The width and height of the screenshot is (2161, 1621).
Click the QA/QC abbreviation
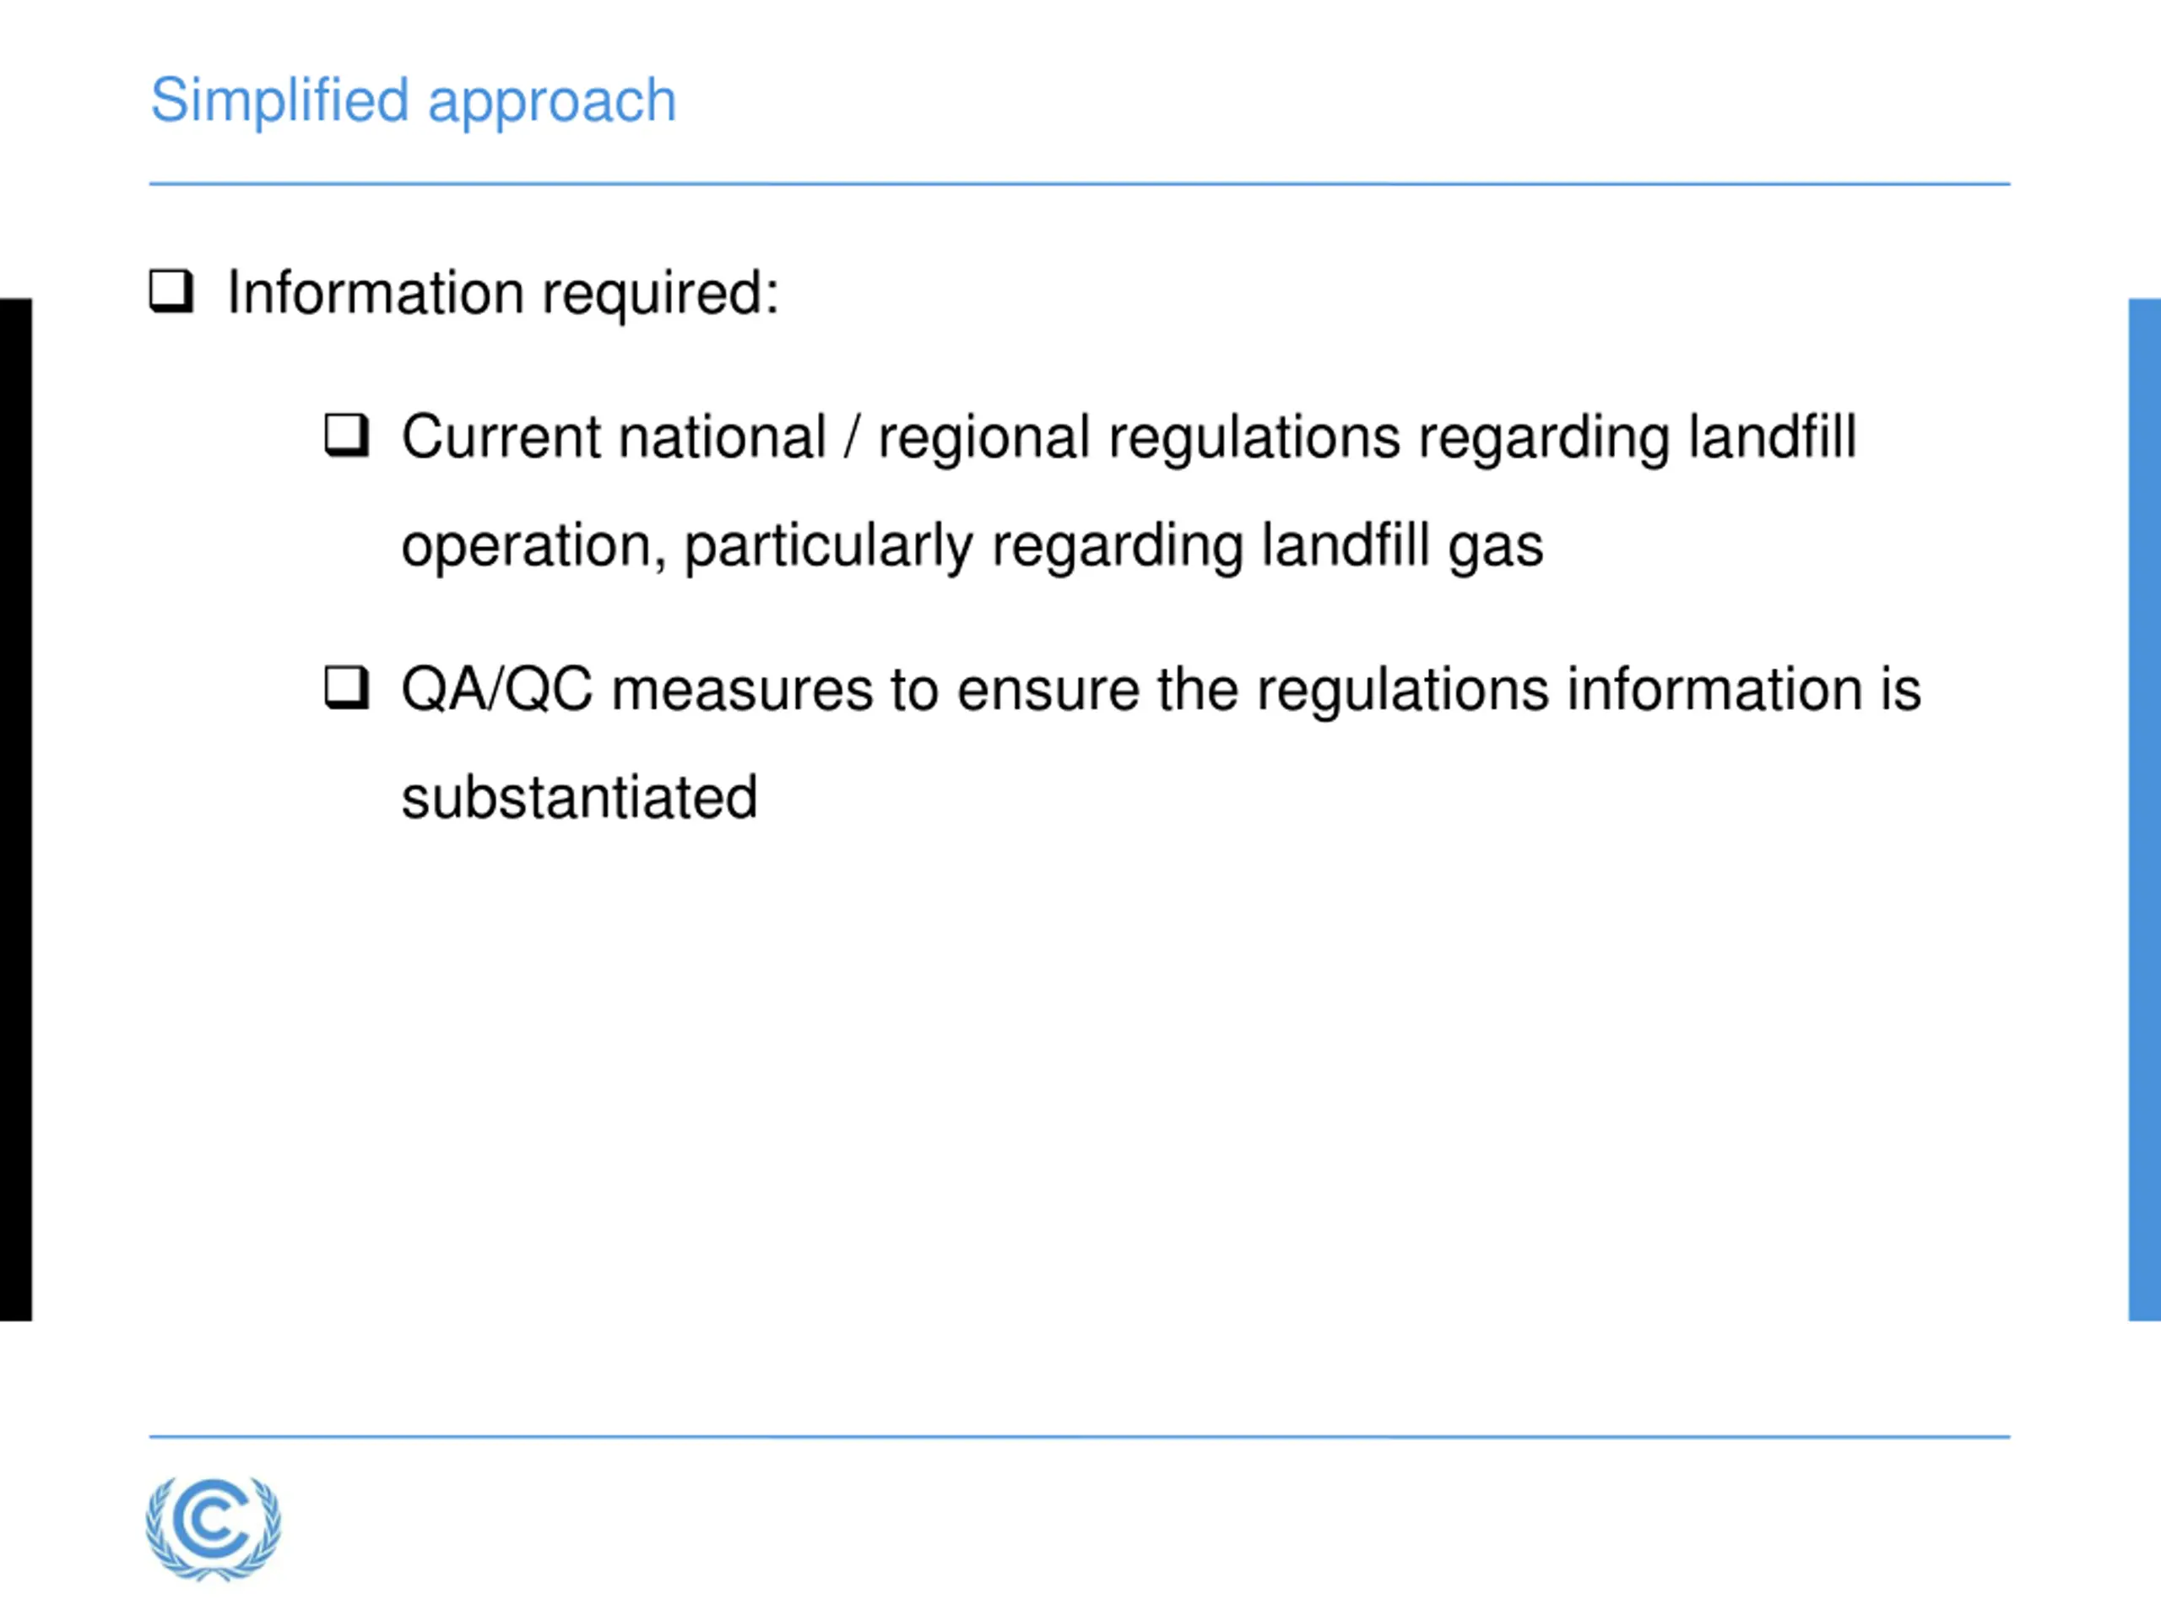tap(497, 689)
